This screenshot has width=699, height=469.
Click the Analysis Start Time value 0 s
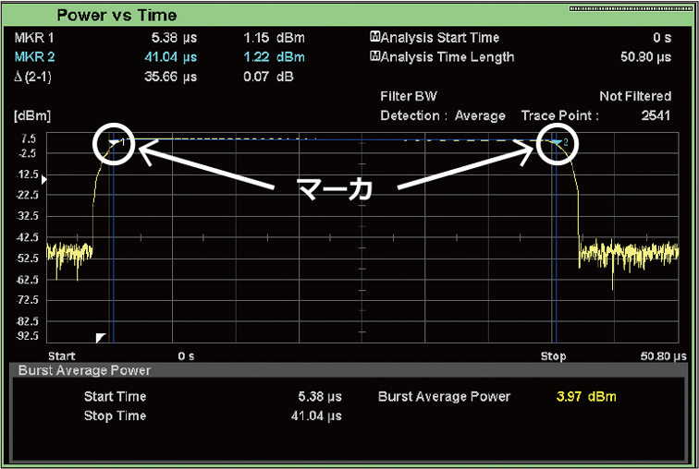662,38
